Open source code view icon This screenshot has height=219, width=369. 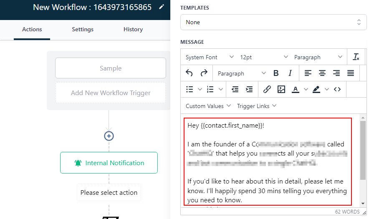337,89
